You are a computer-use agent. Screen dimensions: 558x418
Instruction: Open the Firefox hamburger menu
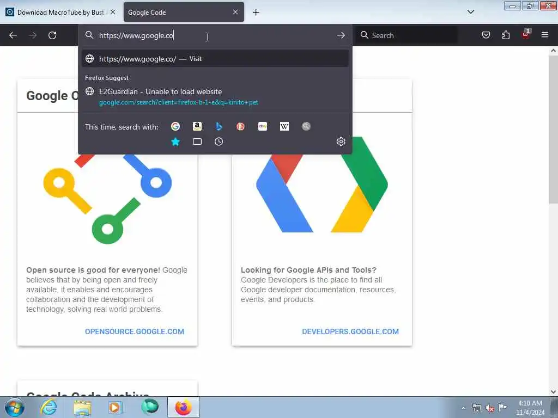tap(545, 35)
